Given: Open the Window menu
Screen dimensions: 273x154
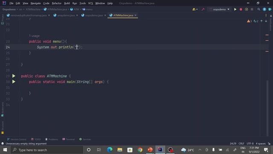Looking at the screenshot, I should [x=100, y=3].
